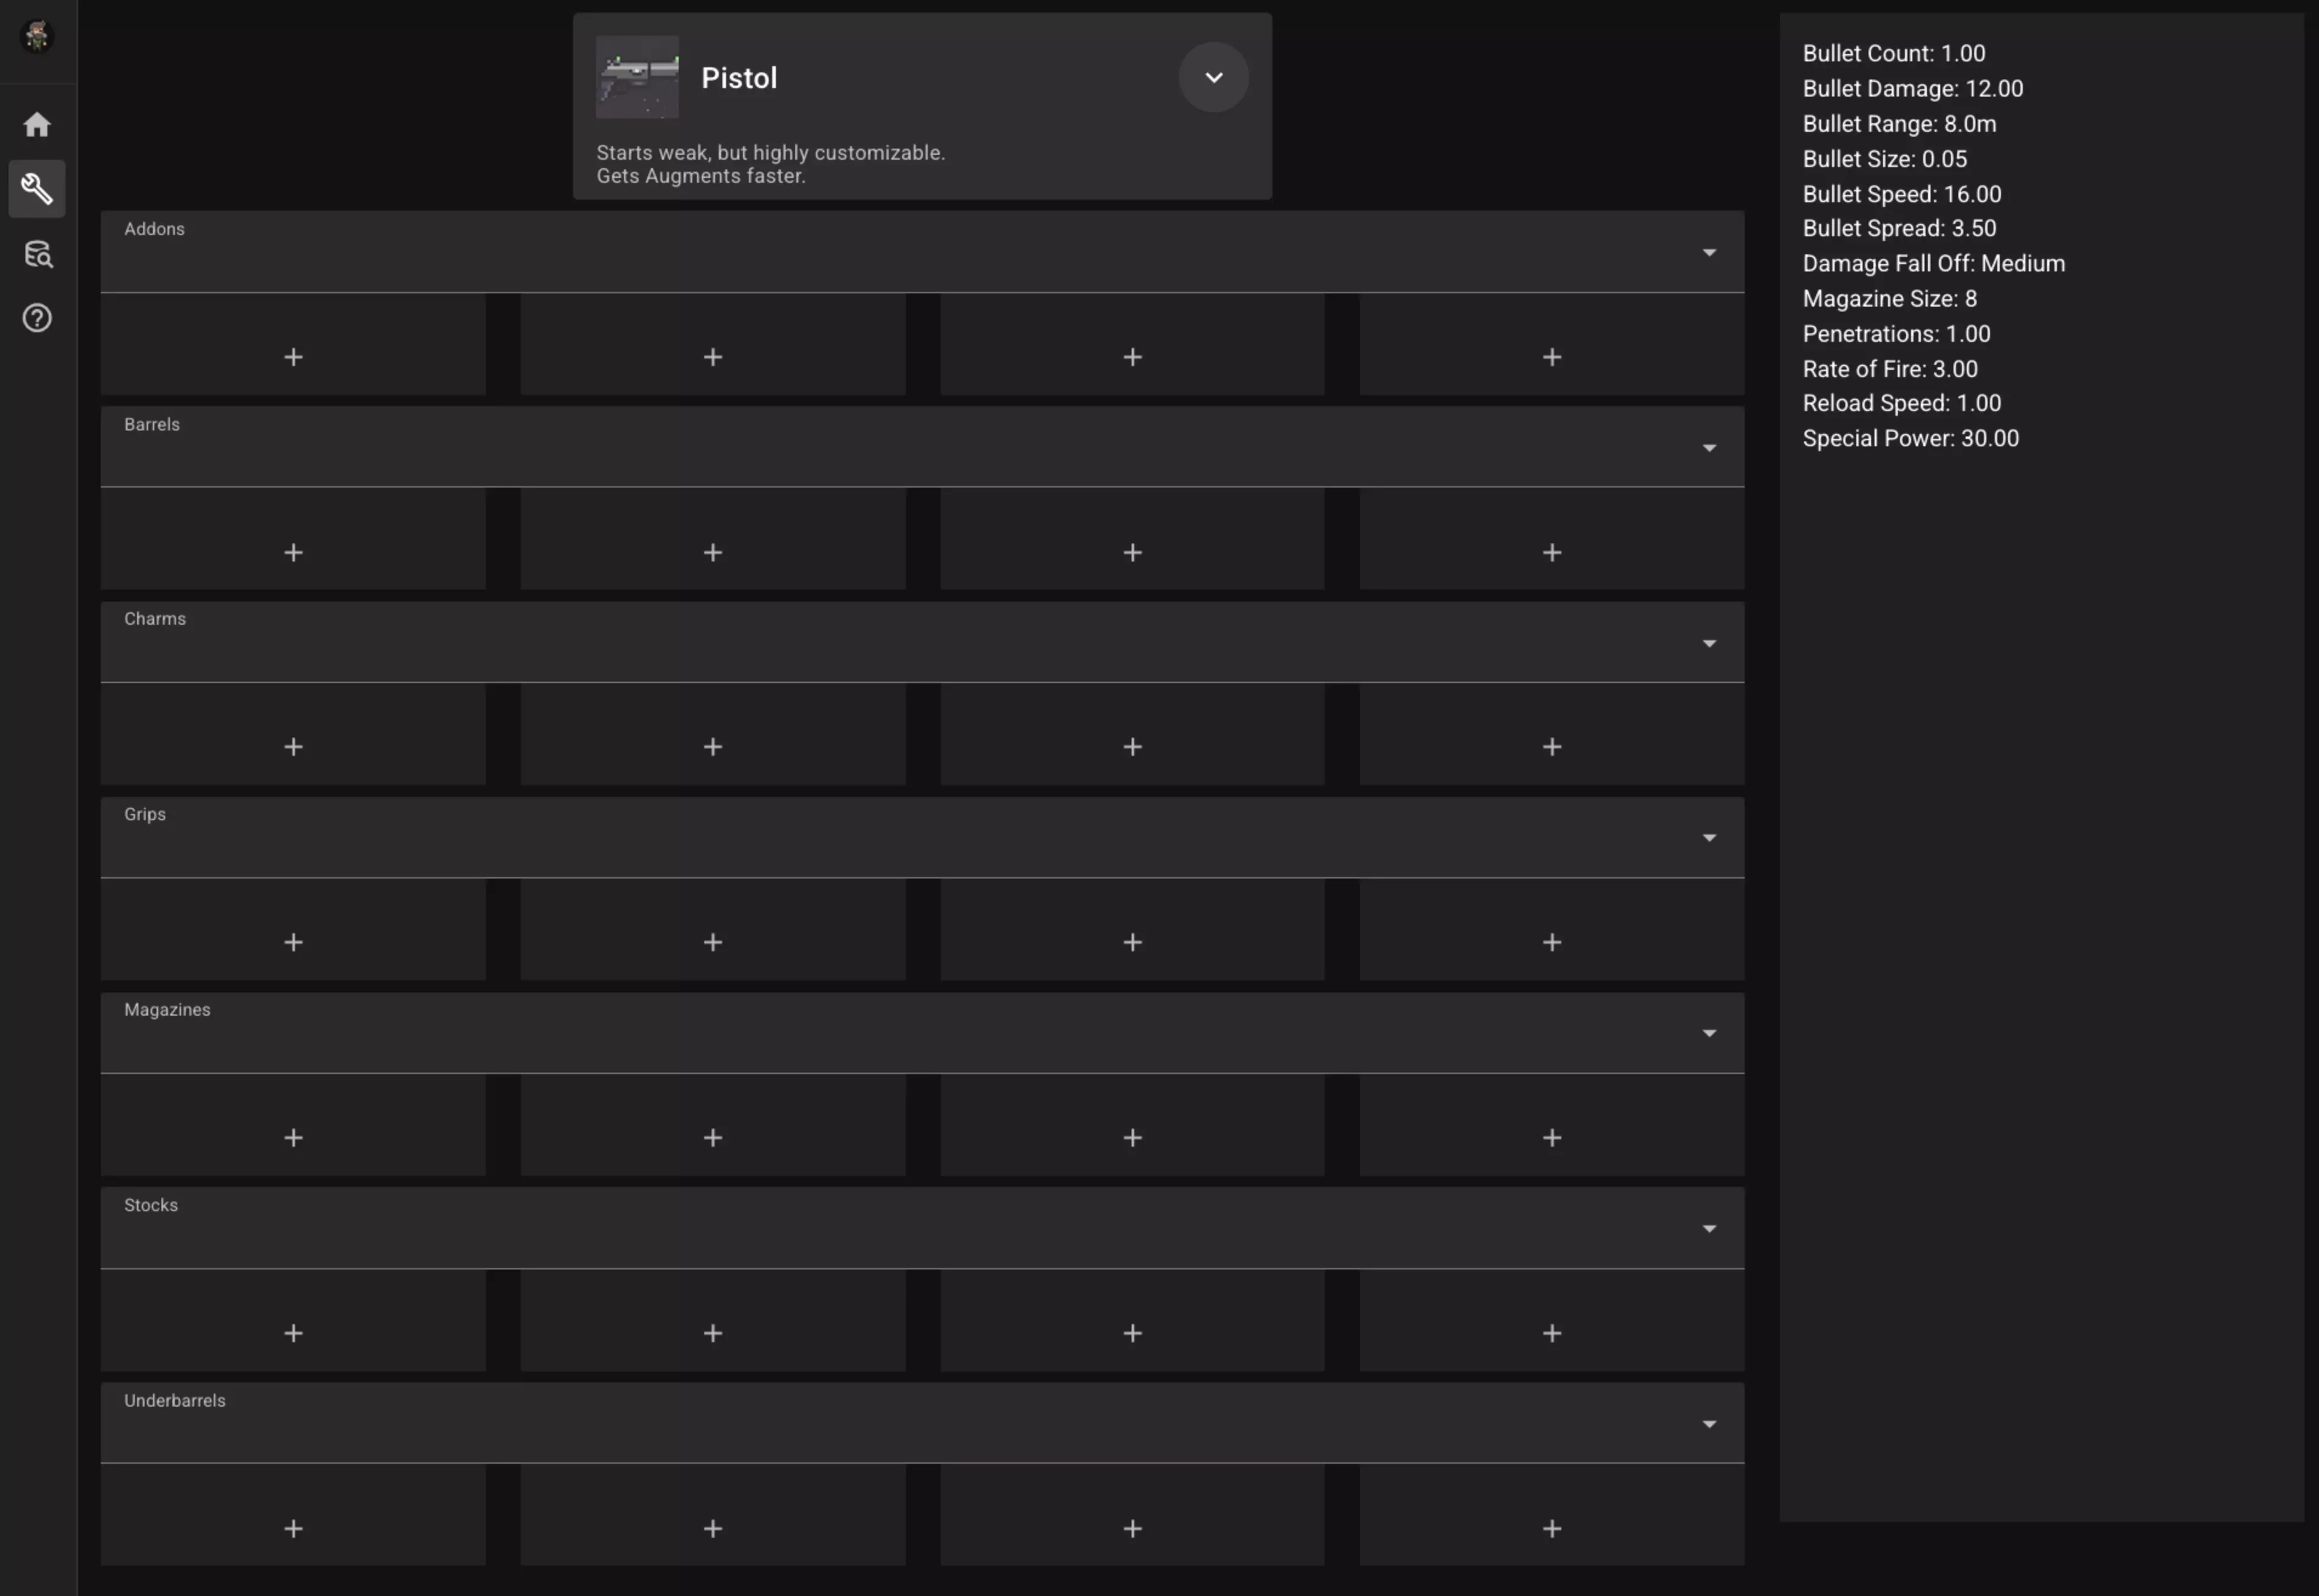Open the database search icon
2319x1596 pixels.
(37, 254)
